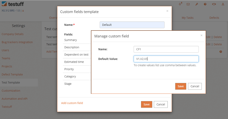
Task: Open the Defects tab
Action: 214,18
